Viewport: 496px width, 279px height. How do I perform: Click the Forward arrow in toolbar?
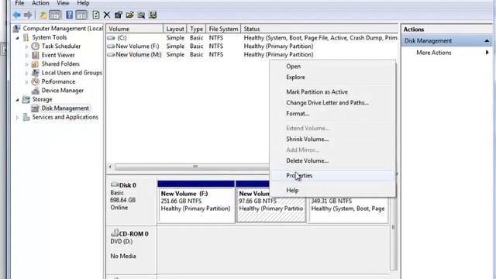pos(28,15)
